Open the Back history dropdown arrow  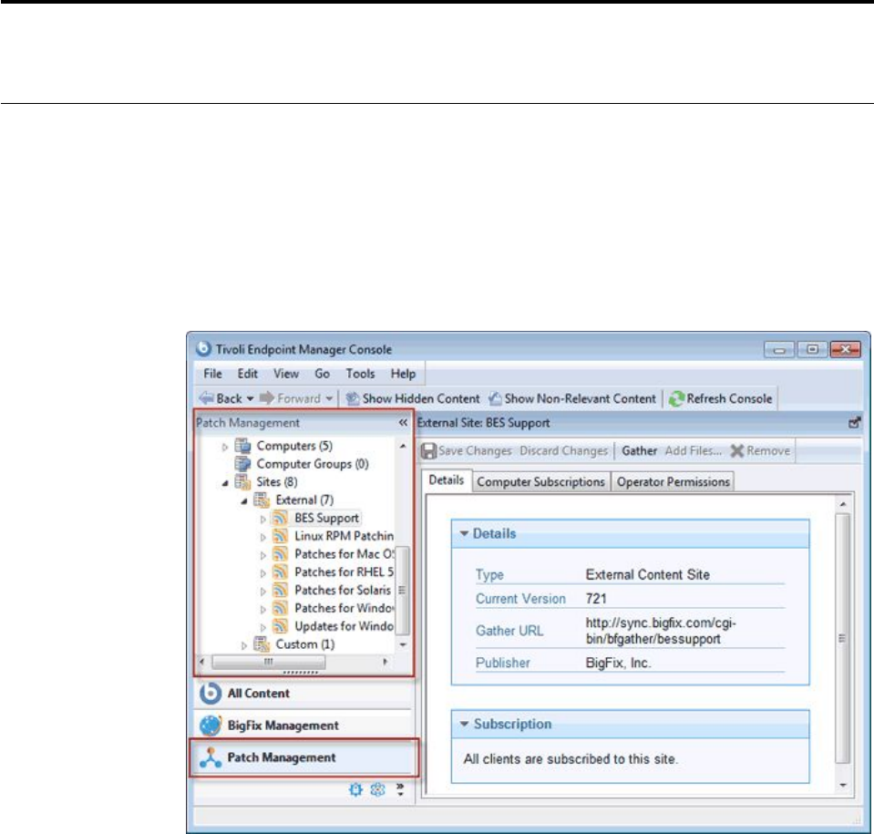[x=250, y=399]
